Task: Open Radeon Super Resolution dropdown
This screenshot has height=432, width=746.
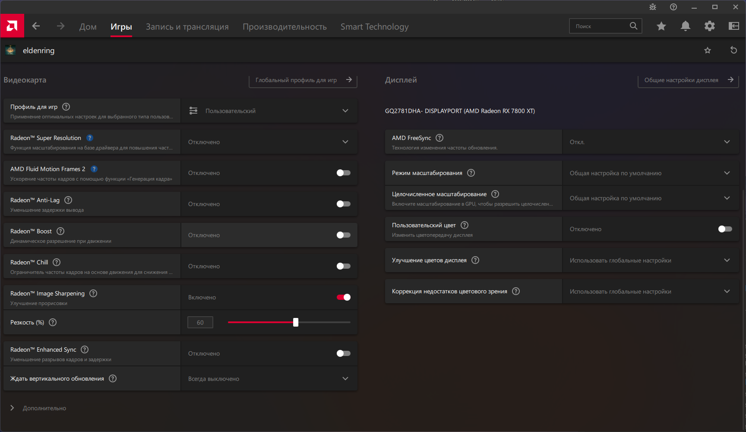Action: (x=269, y=142)
